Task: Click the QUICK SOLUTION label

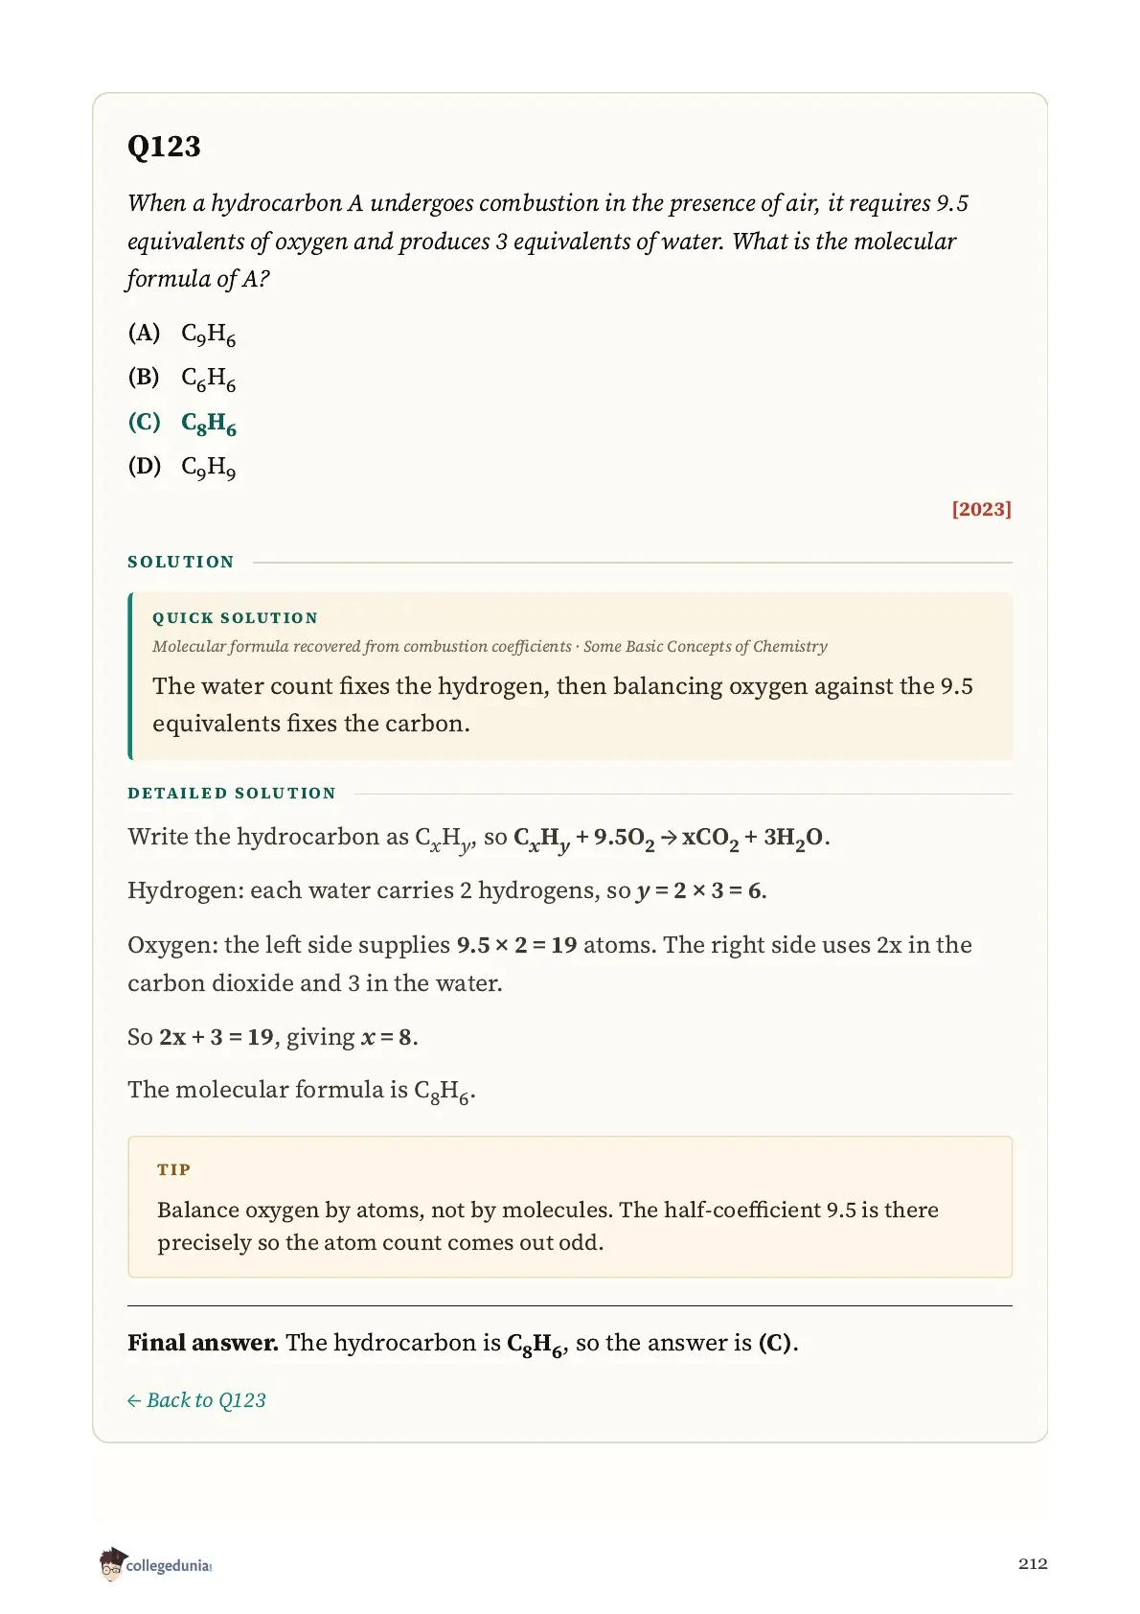Action: pos(235,618)
